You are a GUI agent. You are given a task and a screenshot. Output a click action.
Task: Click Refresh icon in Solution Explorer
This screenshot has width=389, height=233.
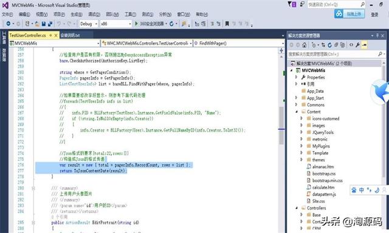[329, 45]
